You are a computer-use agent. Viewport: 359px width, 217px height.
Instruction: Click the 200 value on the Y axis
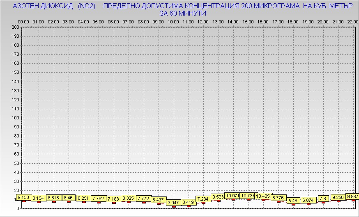(x=16, y=27)
